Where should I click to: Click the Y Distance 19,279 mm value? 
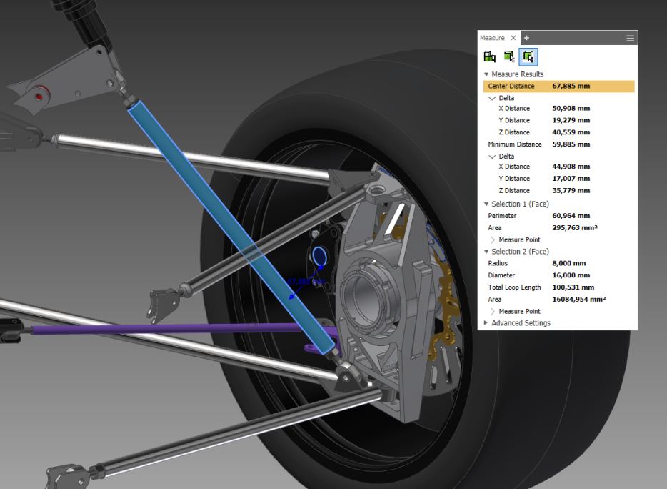tap(571, 120)
